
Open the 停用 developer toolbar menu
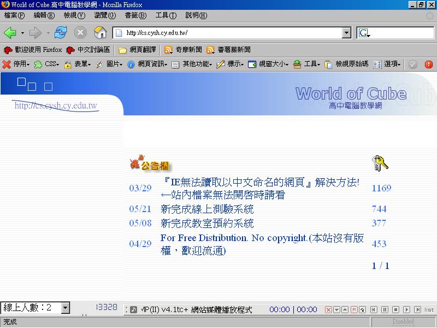(16, 64)
